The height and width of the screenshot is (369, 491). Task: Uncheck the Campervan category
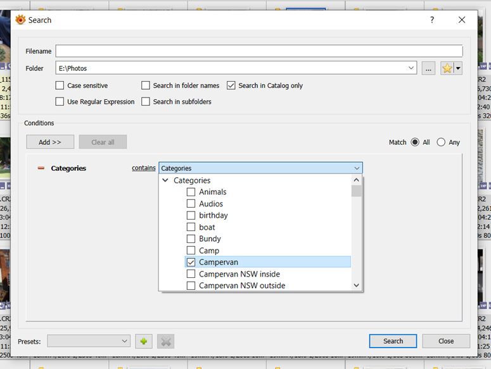191,263
